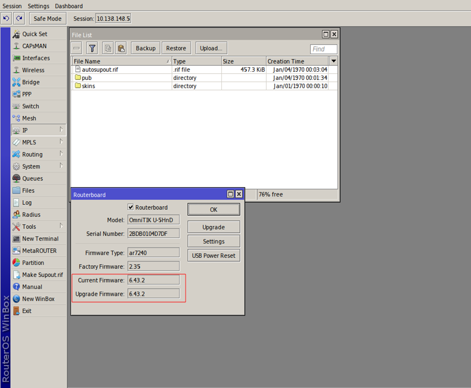Click the 76% free status text
The image size is (471, 388).
point(270,194)
